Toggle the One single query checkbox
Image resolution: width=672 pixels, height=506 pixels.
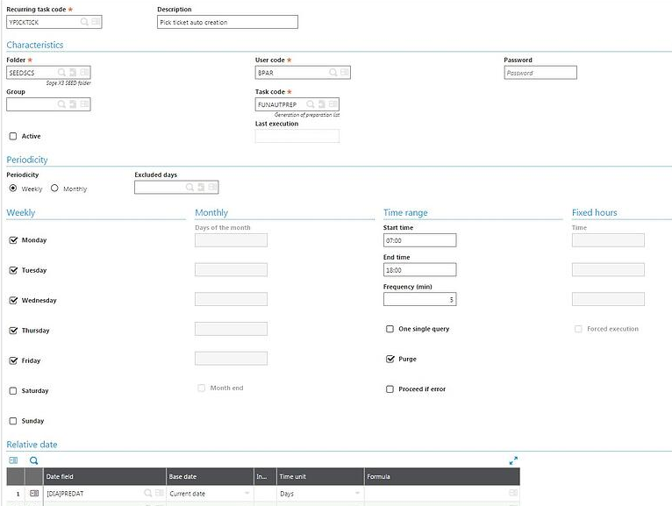(390, 329)
